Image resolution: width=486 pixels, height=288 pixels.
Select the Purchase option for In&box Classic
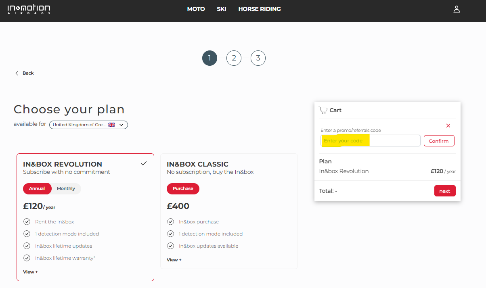(x=183, y=189)
